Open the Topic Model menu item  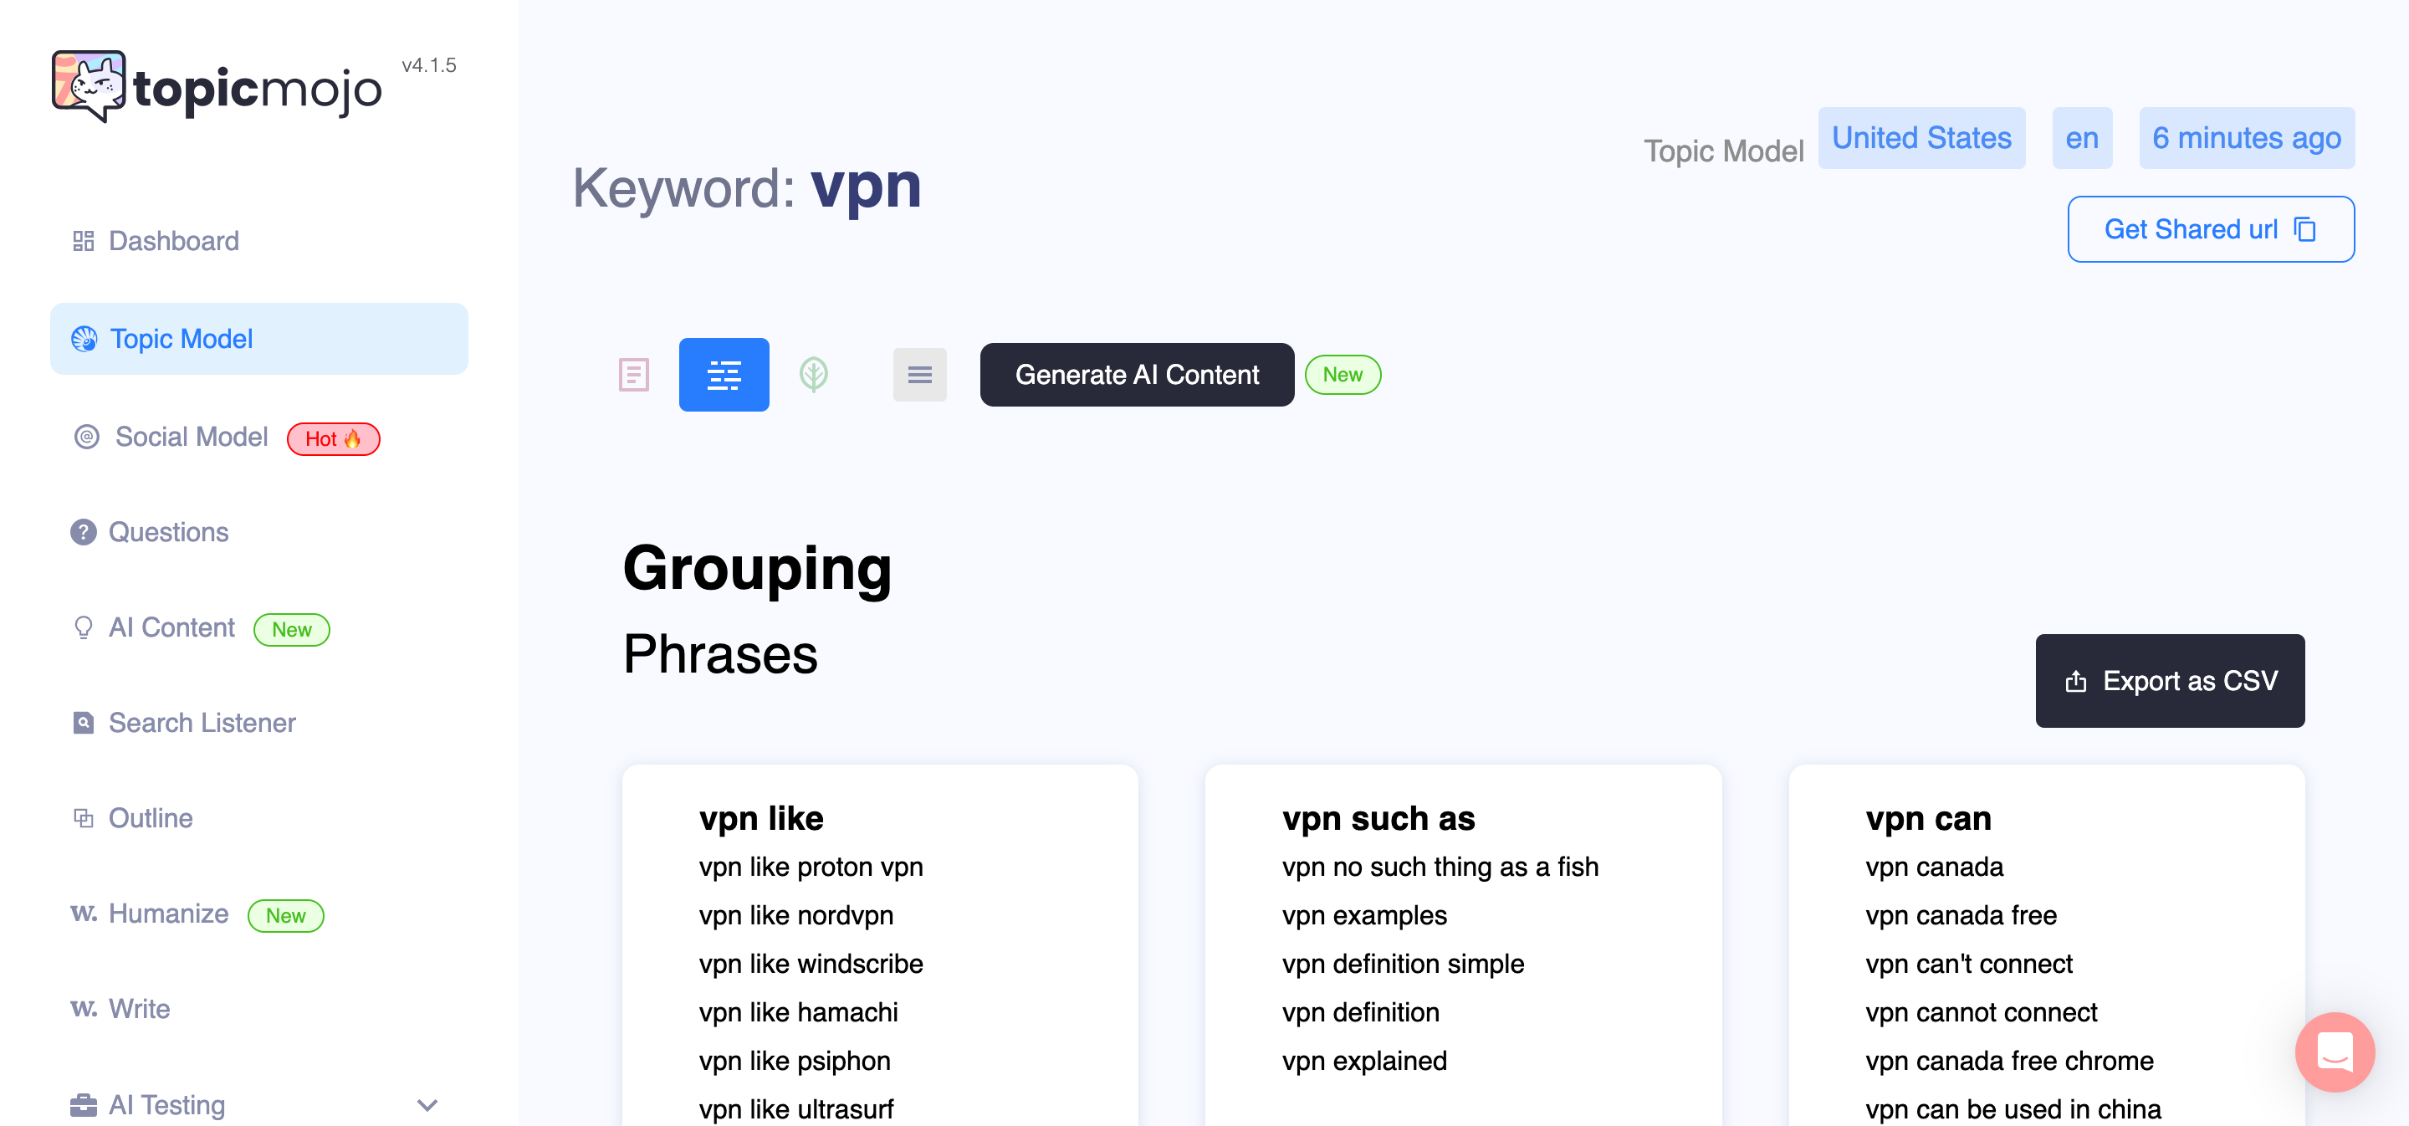[182, 339]
